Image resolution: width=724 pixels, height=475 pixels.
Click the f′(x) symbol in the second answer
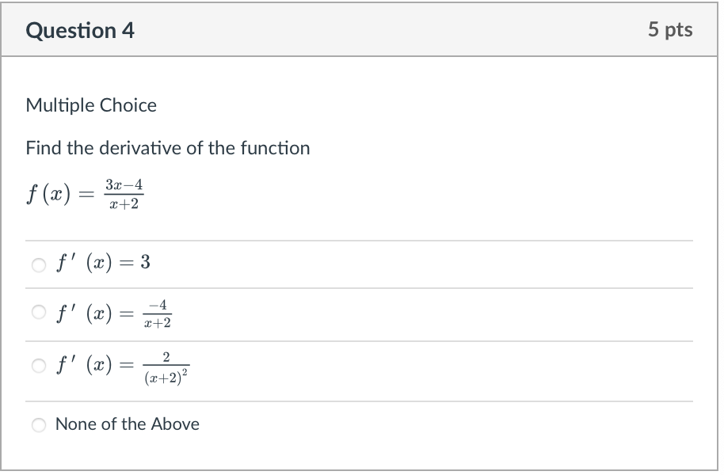coord(84,313)
